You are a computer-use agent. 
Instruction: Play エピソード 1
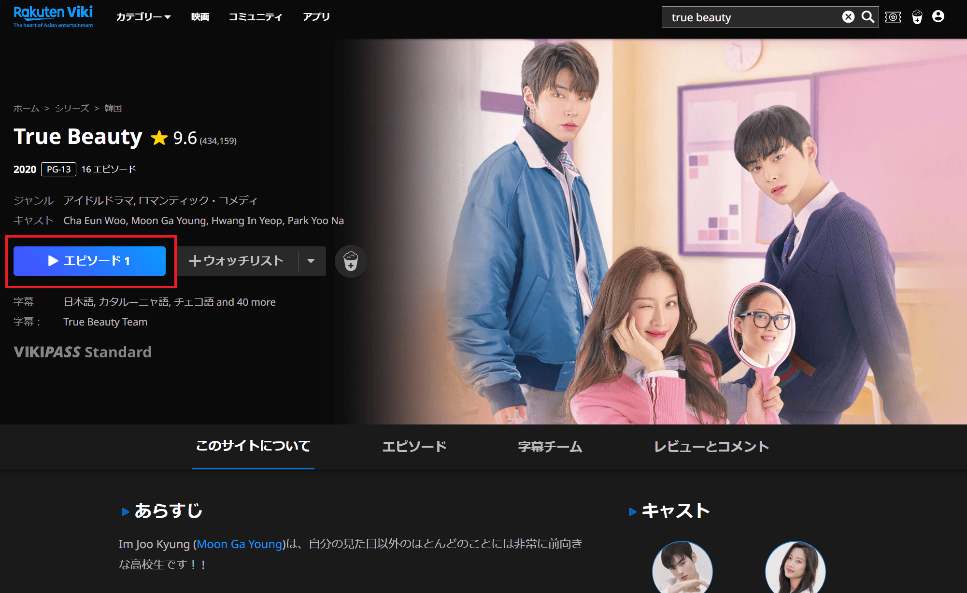pyautogui.click(x=89, y=261)
